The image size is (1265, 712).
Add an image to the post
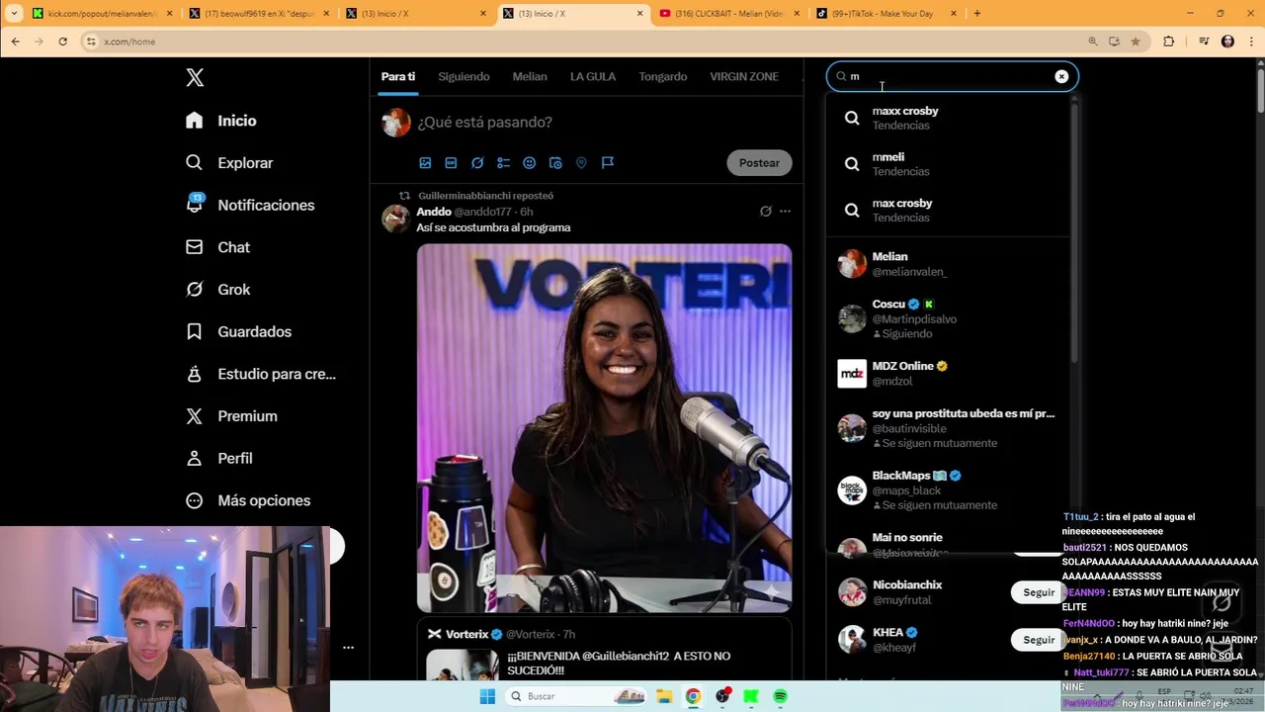(425, 163)
